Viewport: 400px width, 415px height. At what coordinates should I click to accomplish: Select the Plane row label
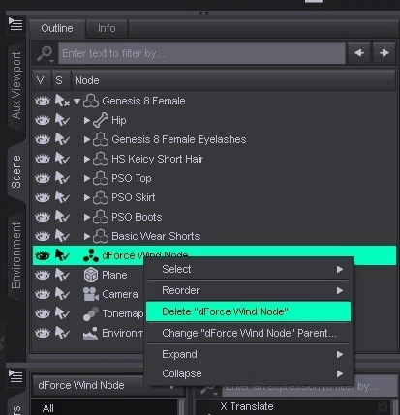click(114, 275)
